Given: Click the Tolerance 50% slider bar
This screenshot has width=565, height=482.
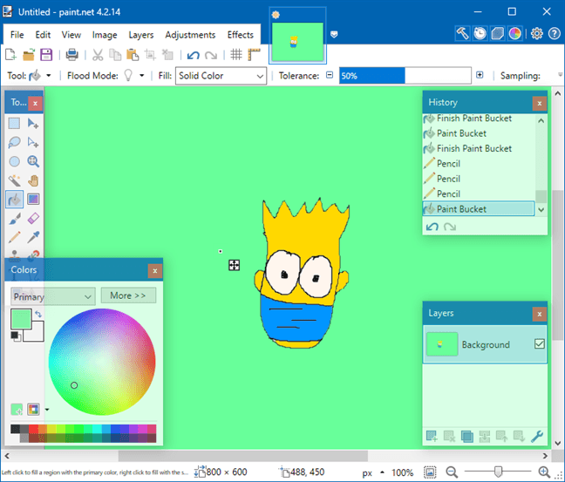Looking at the screenshot, I should [405, 76].
